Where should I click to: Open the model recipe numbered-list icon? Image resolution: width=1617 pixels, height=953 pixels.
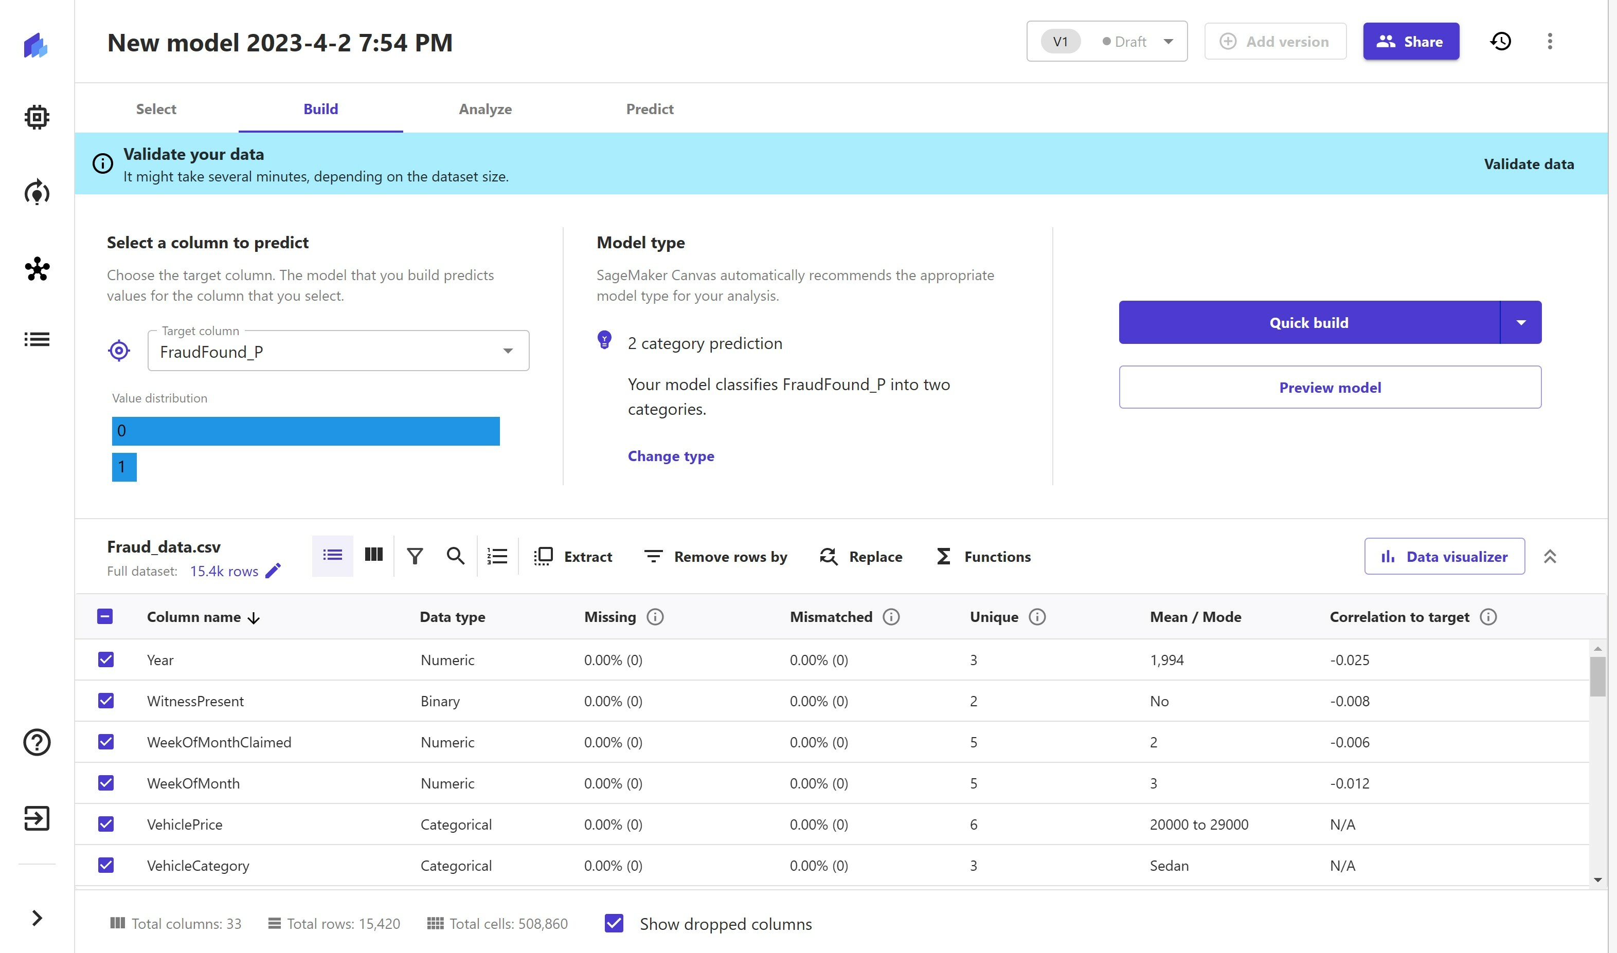coord(497,556)
